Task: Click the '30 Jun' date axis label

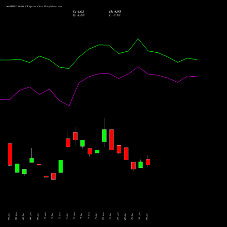Action: pos(139,216)
